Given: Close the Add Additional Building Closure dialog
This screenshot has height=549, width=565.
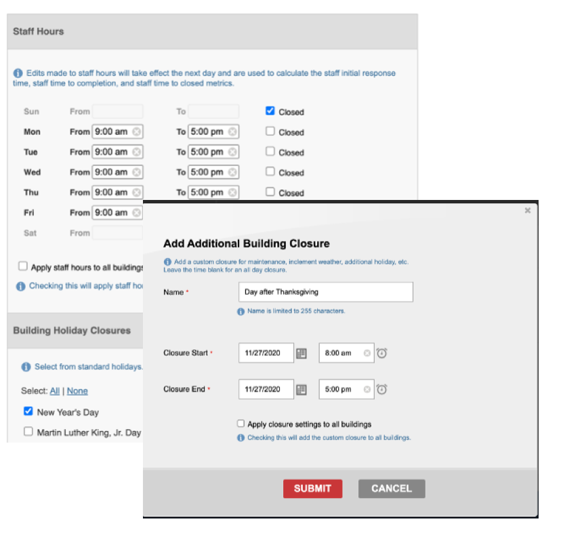Looking at the screenshot, I should [528, 211].
